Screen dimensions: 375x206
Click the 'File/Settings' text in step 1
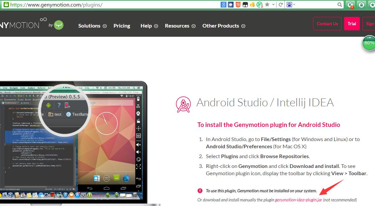276,139
